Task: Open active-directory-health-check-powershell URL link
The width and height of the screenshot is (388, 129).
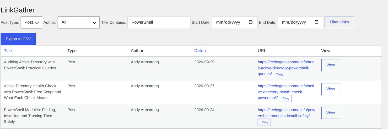Action: tap(286, 92)
